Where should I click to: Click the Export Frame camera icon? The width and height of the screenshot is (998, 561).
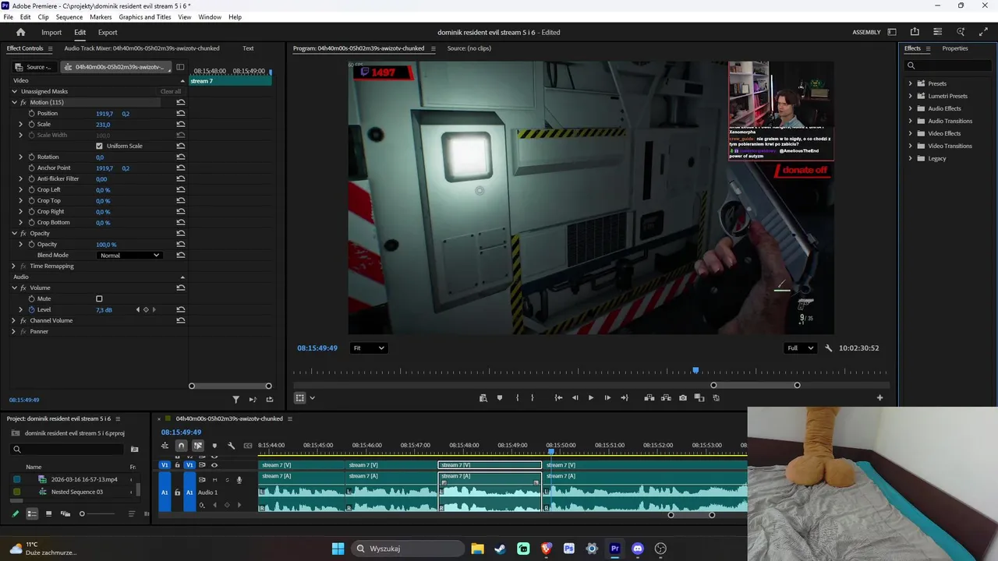683,398
